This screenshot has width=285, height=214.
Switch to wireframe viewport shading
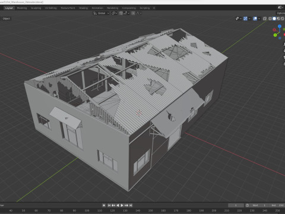coord(270,18)
